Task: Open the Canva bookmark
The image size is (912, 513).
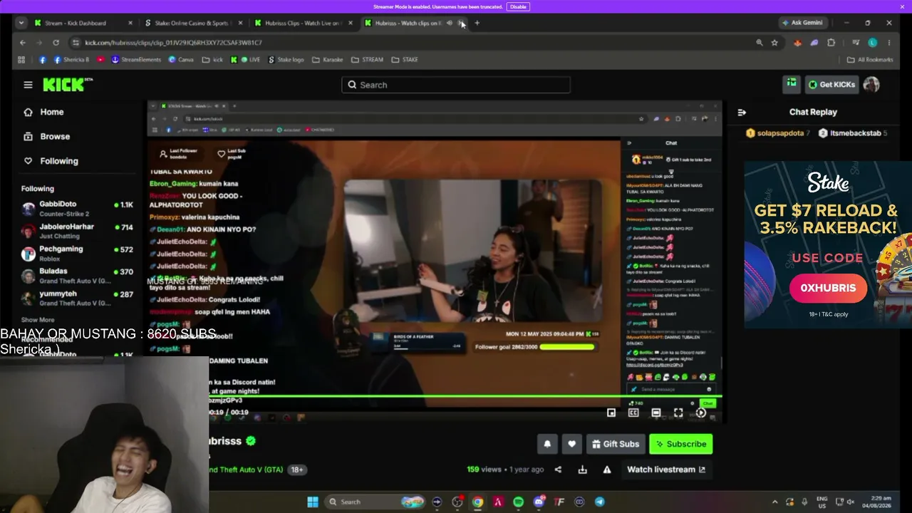Action: 181,60
